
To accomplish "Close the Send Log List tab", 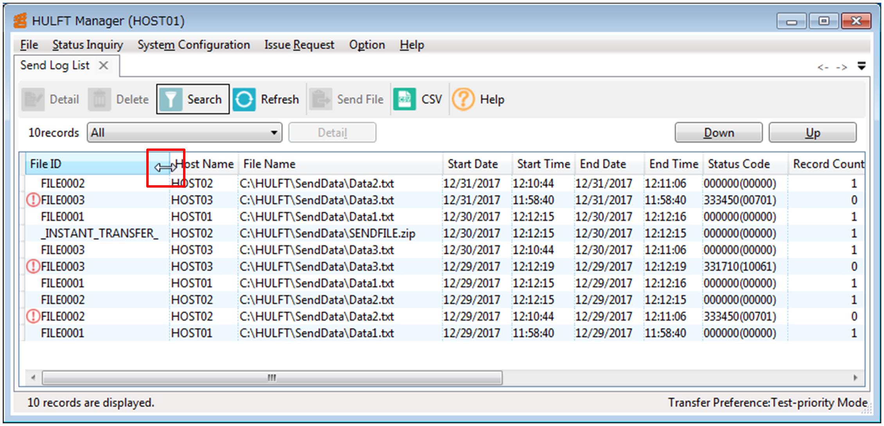I will pyautogui.click(x=103, y=65).
